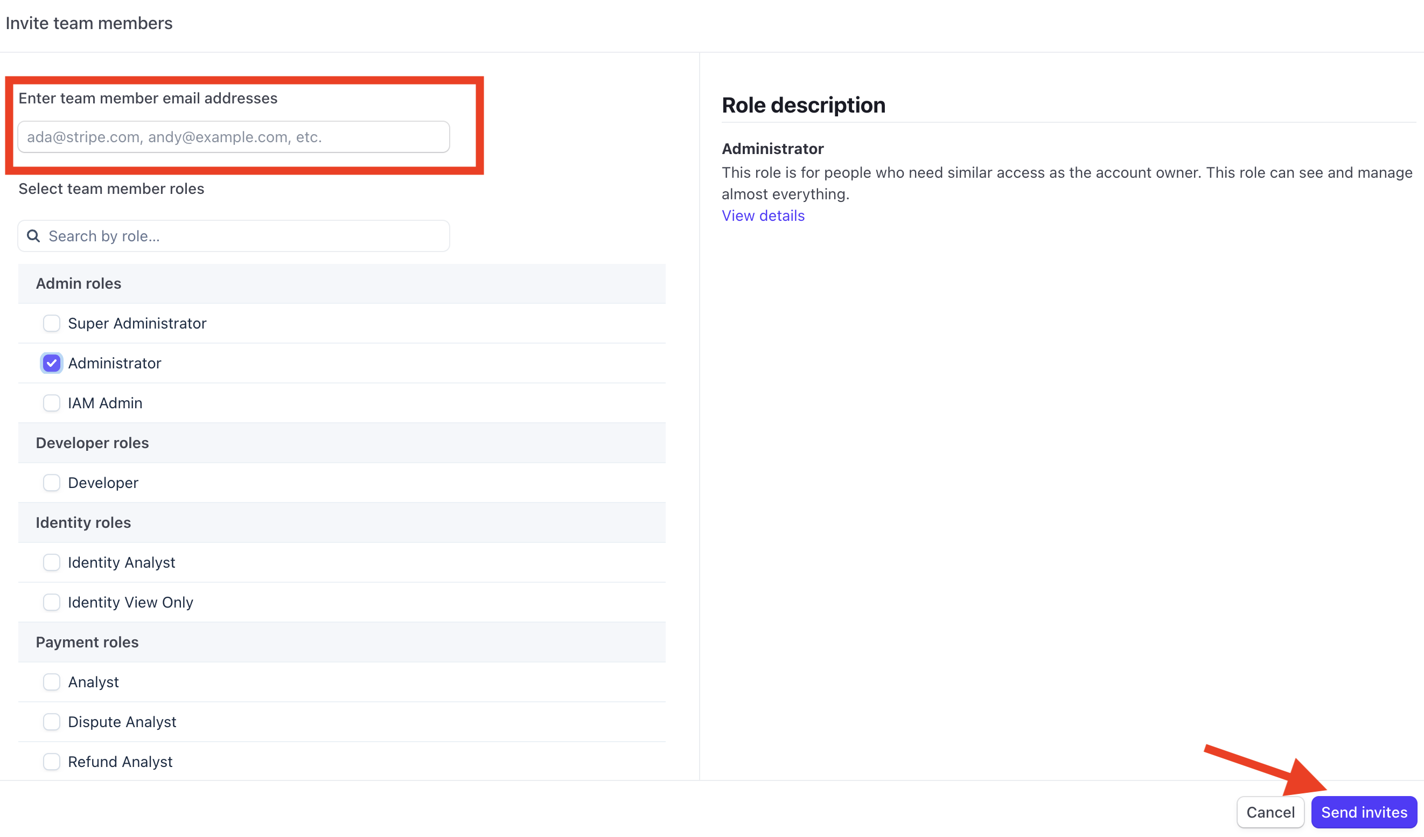The height and width of the screenshot is (837, 1424).
Task: Select the Developer role checkbox
Action: (x=51, y=483)
